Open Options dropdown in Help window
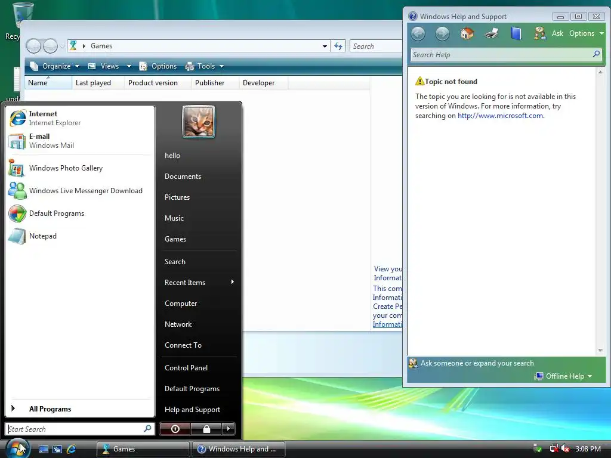Screen dimensions: 611x458 [587, 33]
